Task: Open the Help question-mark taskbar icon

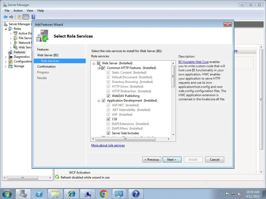Action: pyautogui.click(x=136, y=194)
